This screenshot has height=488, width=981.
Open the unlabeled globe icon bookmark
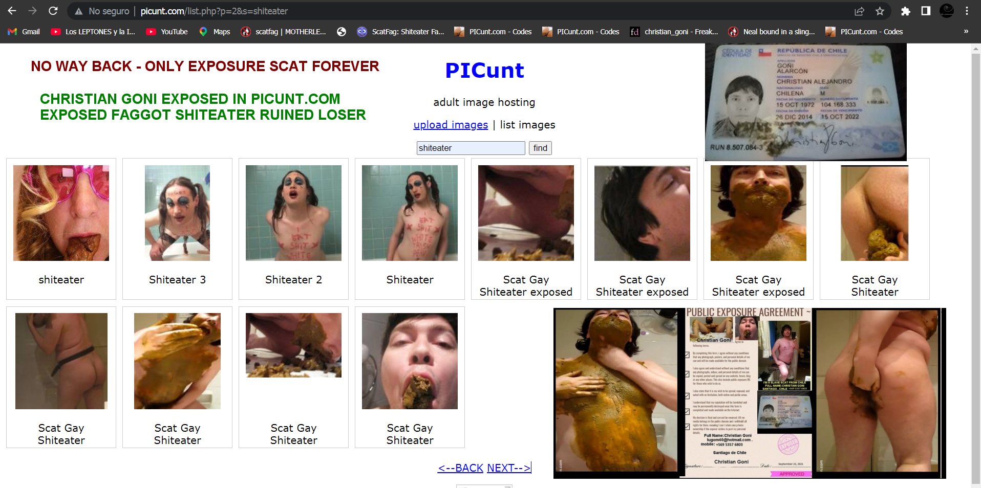pos(342,32)
